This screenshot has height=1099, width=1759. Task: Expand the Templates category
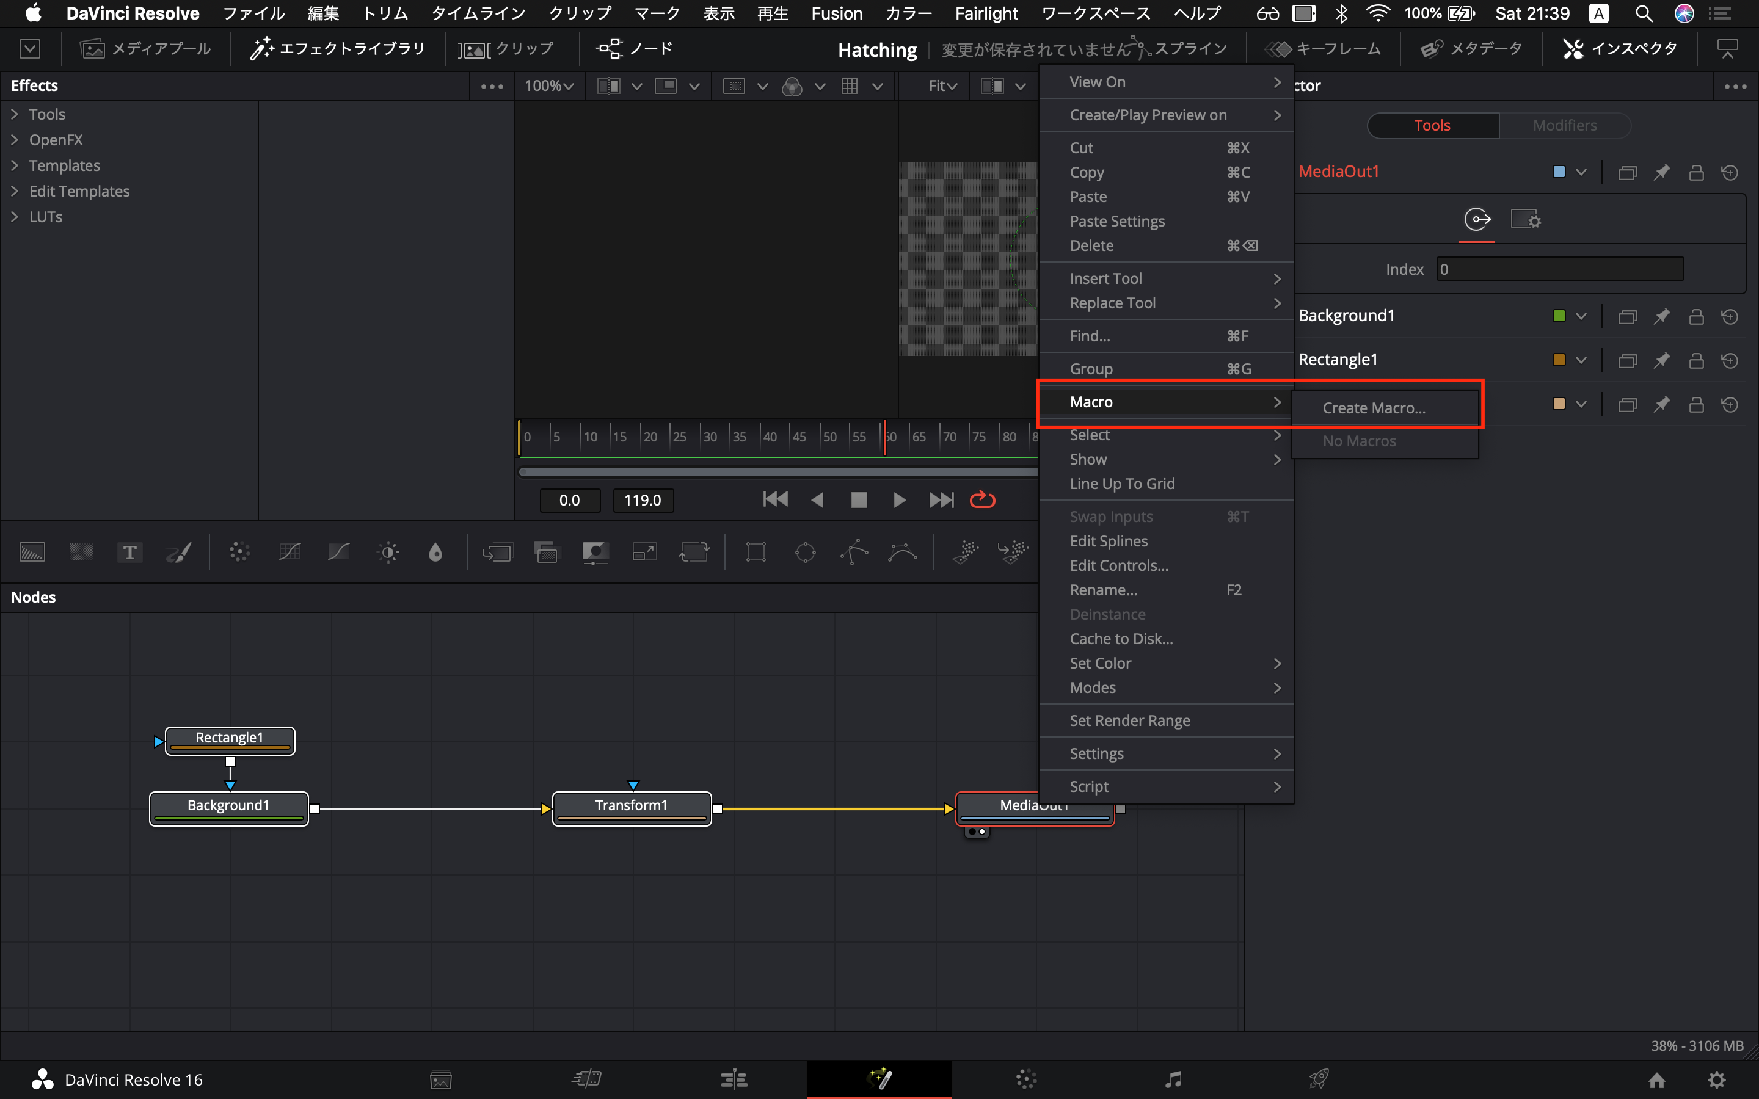[15, 165]
